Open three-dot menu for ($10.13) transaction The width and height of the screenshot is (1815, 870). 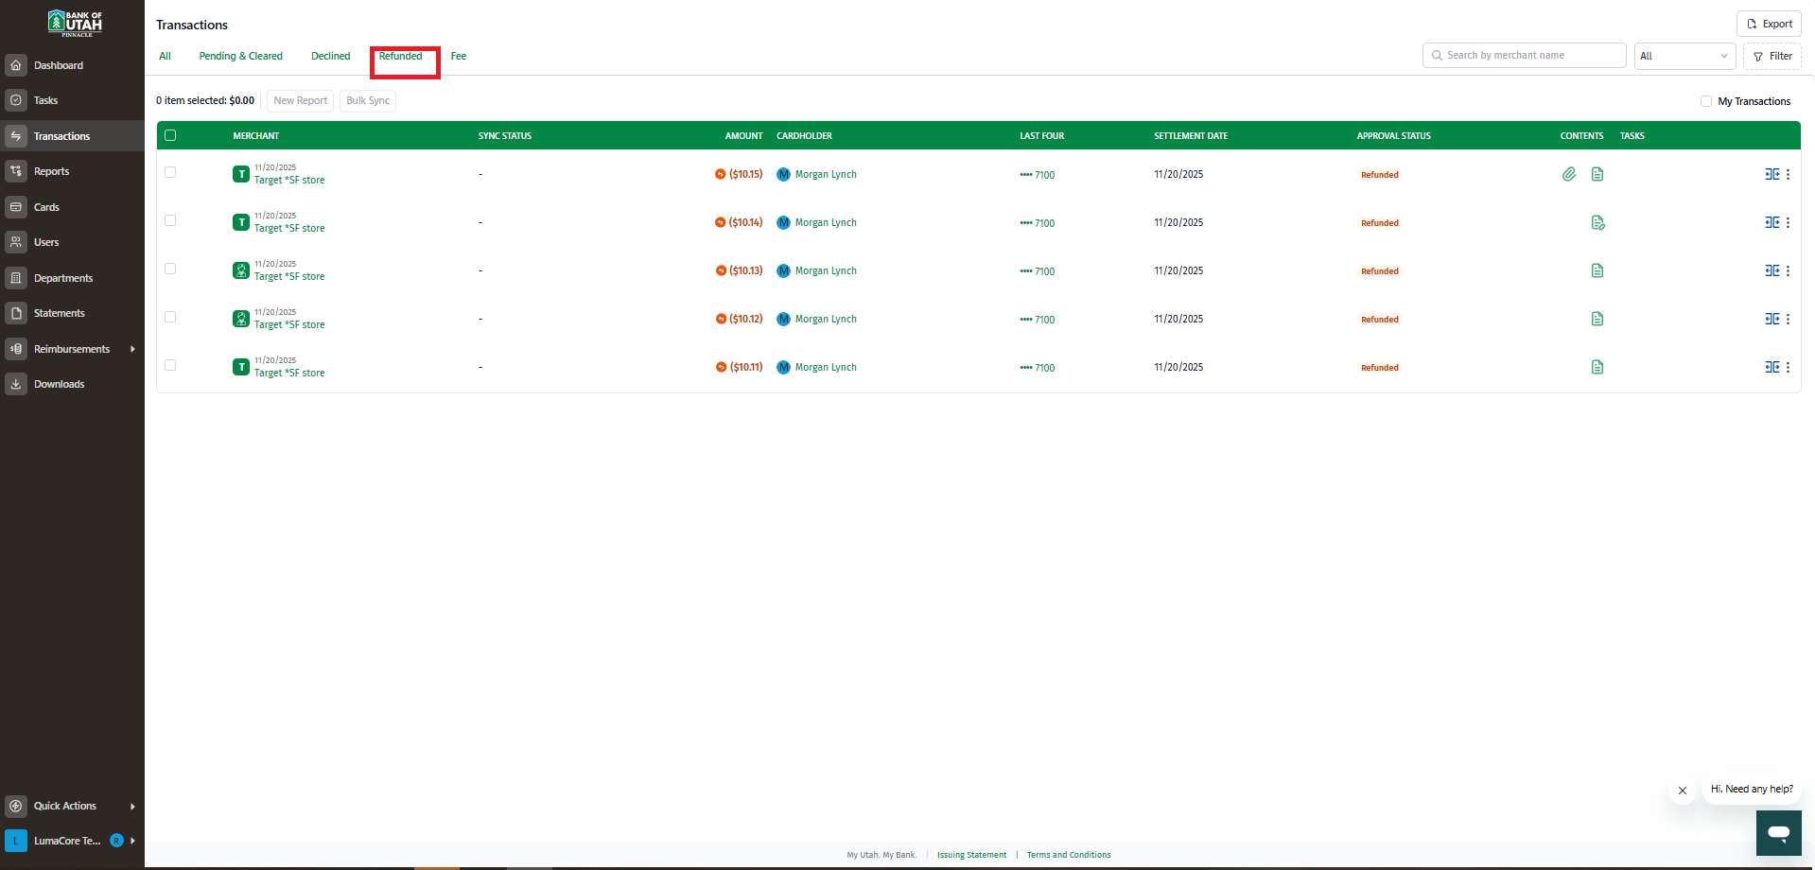(x=1788, y=270)
